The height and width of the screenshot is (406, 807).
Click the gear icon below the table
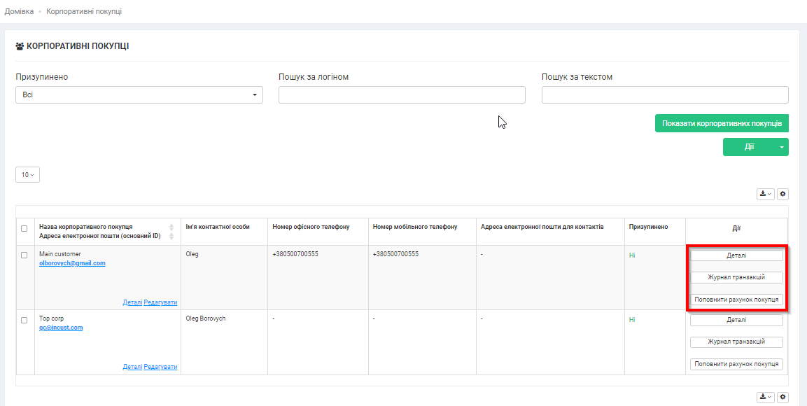point(783,397)
